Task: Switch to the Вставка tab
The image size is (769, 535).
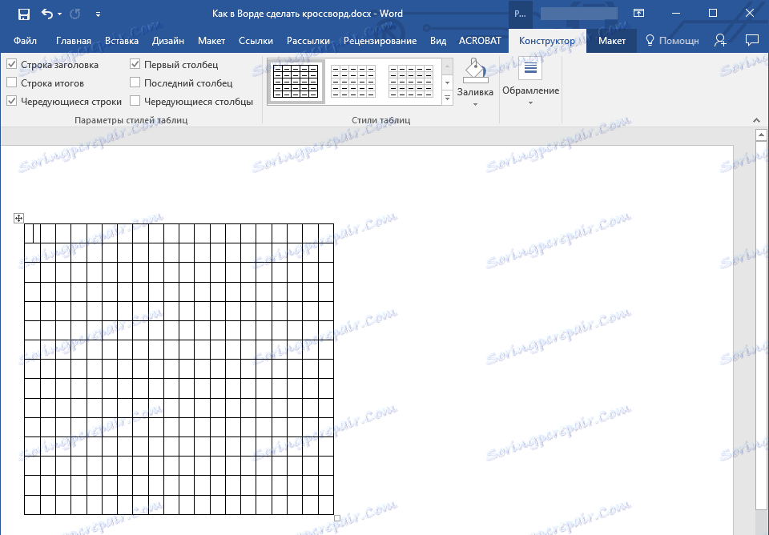Action: point(122,41)
